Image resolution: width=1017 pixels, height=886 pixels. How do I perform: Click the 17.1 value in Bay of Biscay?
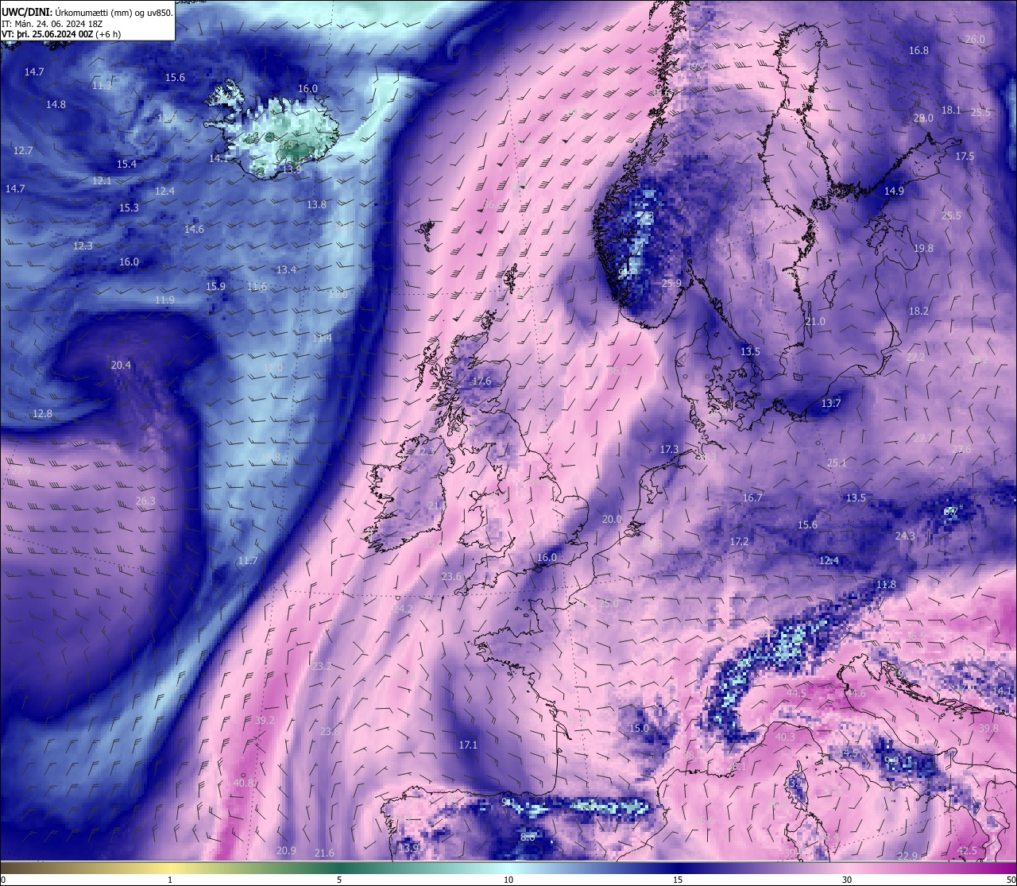pos(468,745)
